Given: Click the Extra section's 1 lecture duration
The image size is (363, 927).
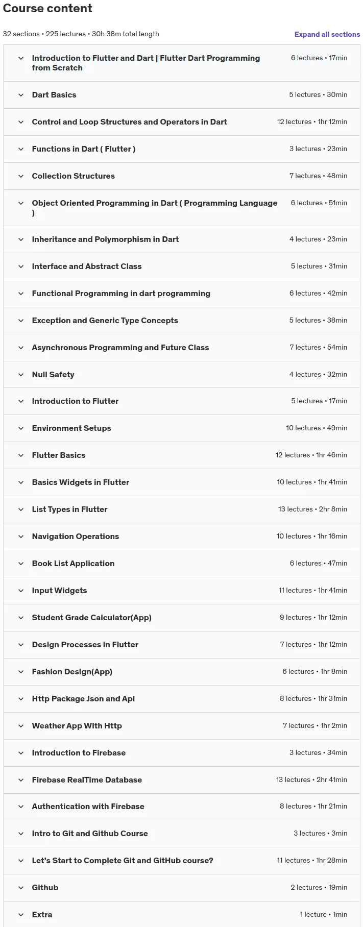Looking at the screenshot, I should tap(323, 915).
